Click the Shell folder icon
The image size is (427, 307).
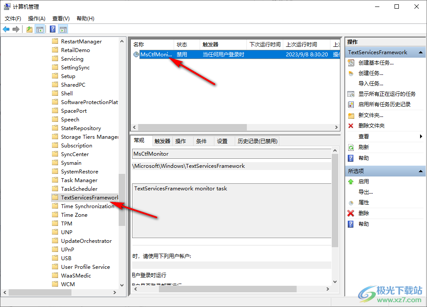55,93
